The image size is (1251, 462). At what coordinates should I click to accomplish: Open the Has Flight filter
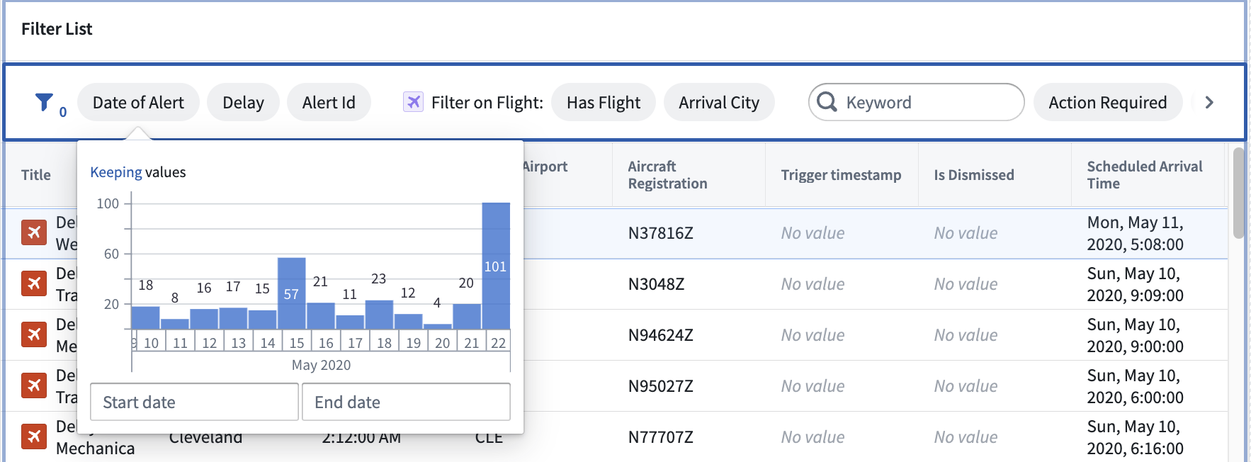click(x=604, y=102)
